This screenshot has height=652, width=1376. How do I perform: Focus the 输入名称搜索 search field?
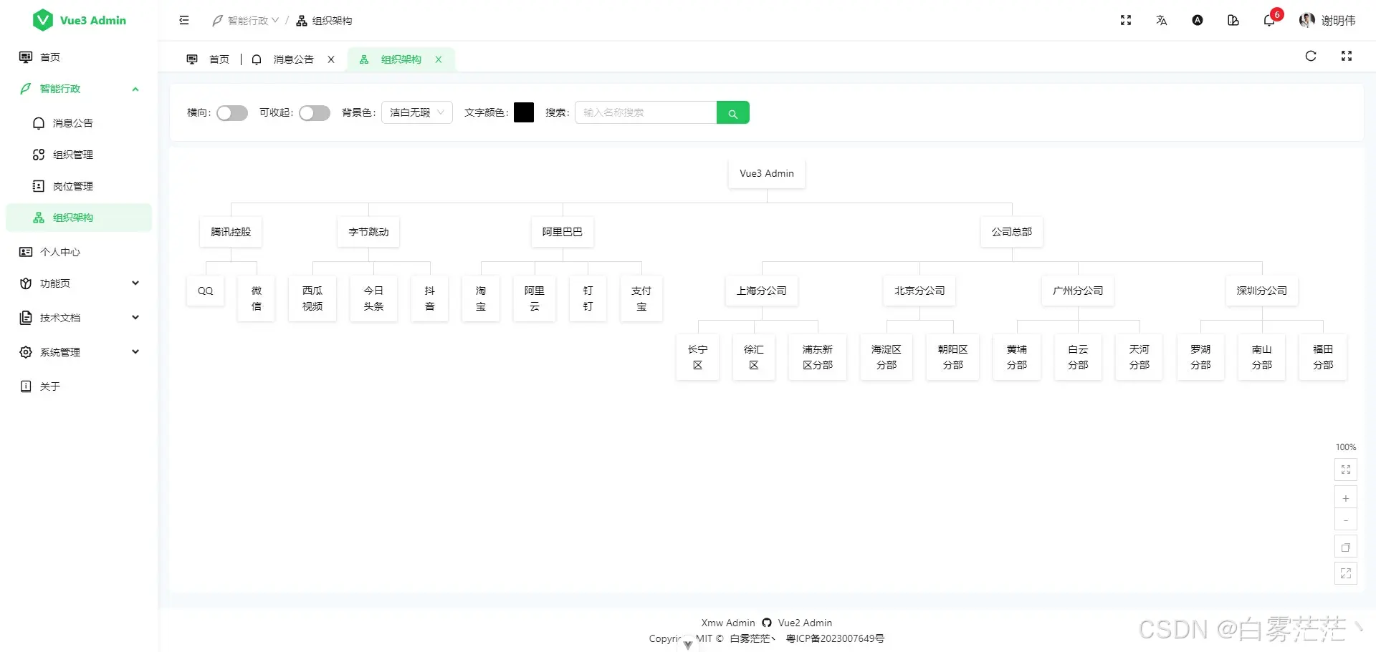click(x=646, y=112)
